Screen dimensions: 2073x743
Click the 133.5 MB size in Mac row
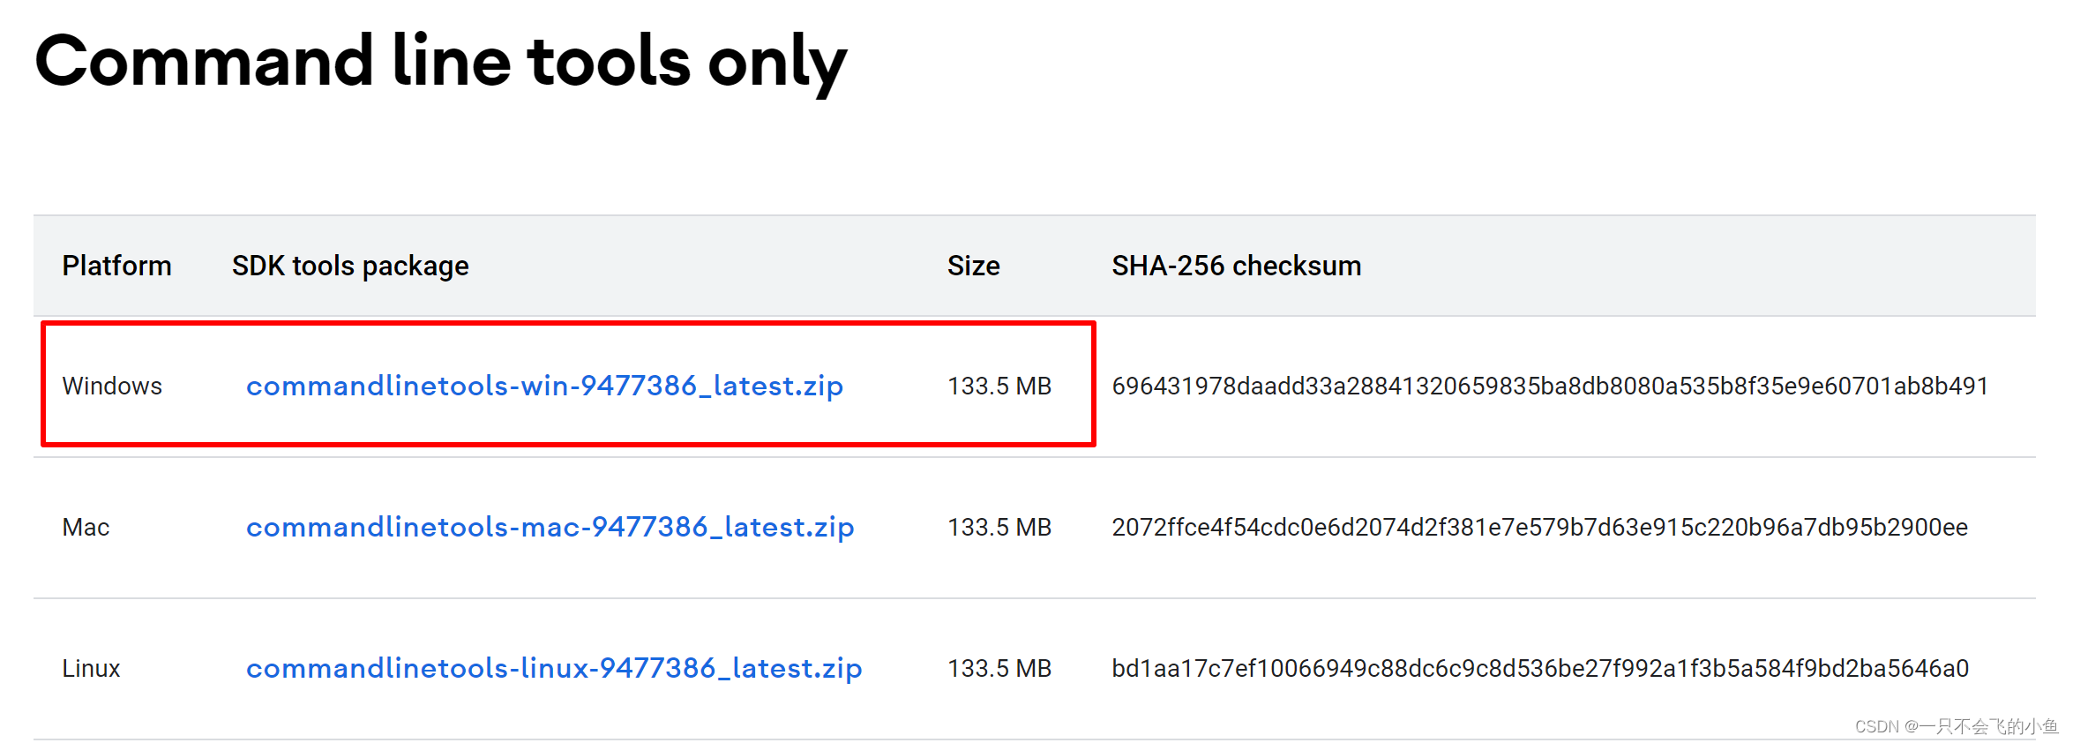[x=999, y=527]
